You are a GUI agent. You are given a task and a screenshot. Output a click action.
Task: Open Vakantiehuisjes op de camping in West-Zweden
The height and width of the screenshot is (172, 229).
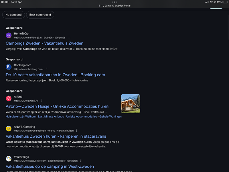(x=50, y=167)
